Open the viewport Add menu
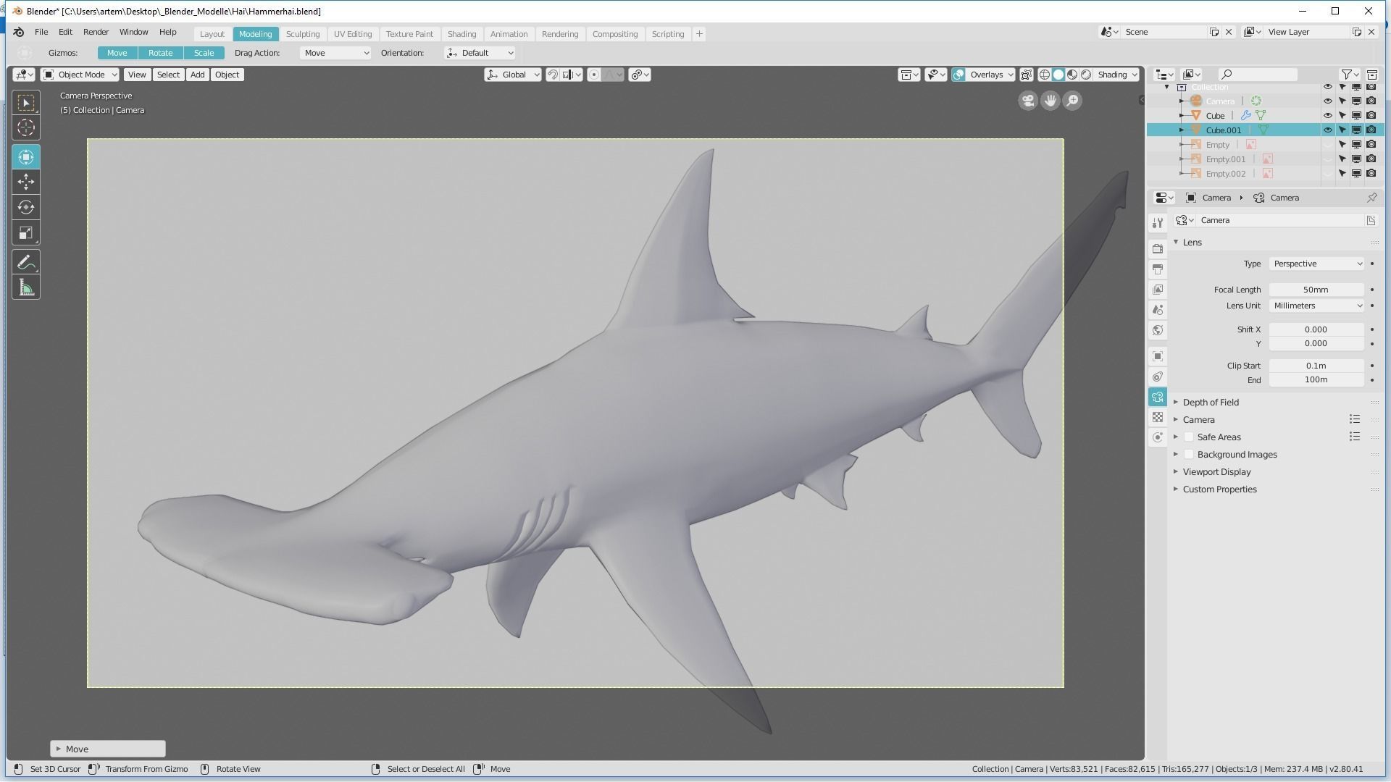Viewport: 1391px width, 782px height. pos(197,75)
